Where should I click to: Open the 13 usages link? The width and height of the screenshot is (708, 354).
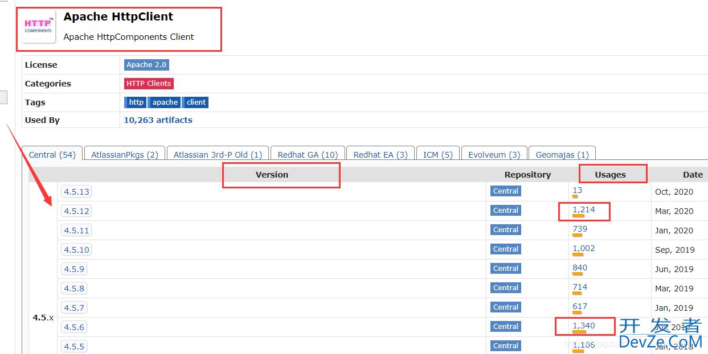[x=578, y=191]
